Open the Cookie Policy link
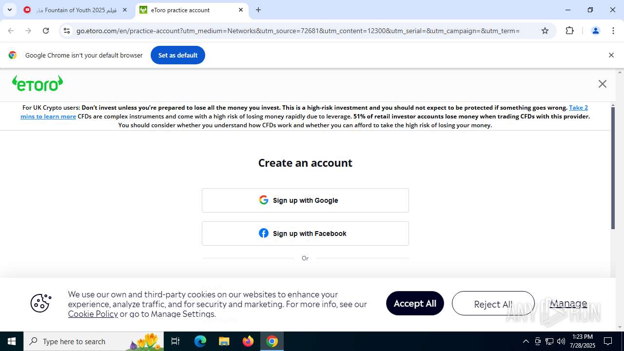Screen dimensions: 624x351 point(93,314)
